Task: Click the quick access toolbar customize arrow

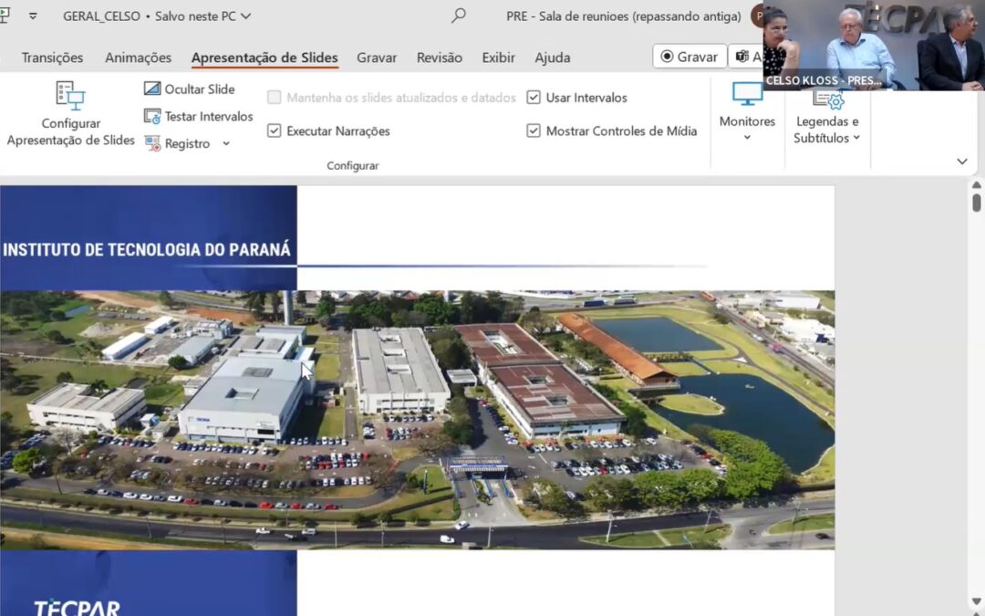Action: 33,16
